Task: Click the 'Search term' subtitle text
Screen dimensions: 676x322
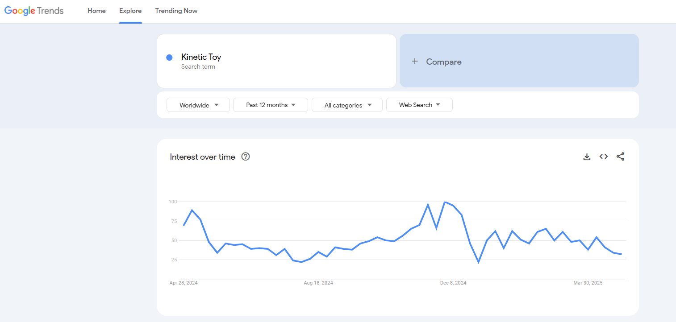Action: coord(198,67)
